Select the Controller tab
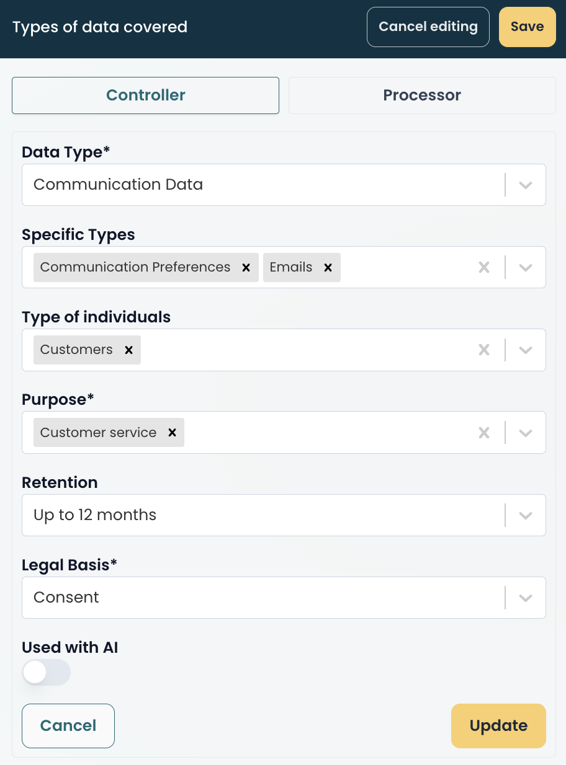 click(145, 95)
